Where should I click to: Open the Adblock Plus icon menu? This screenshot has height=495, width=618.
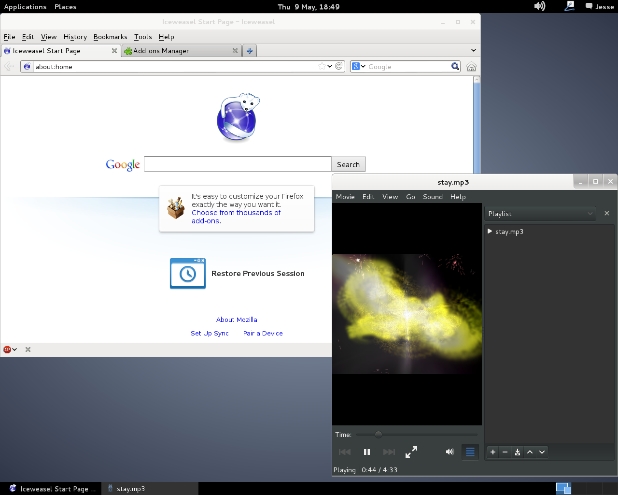click(x=10, y=349)
